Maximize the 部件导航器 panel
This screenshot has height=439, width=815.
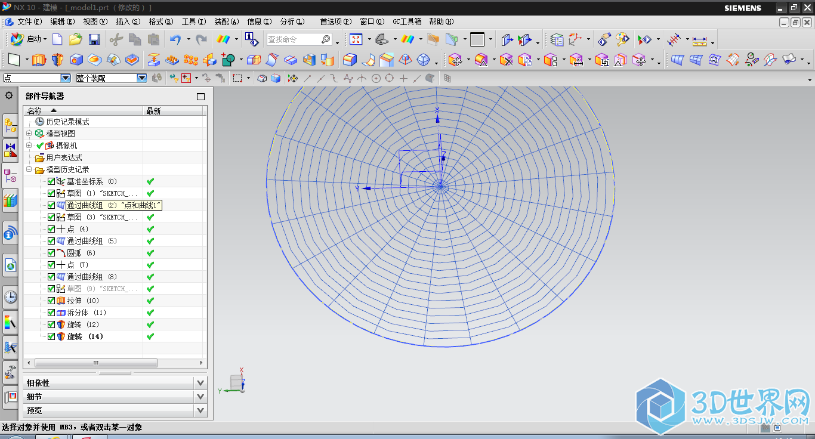coord(200,97)
